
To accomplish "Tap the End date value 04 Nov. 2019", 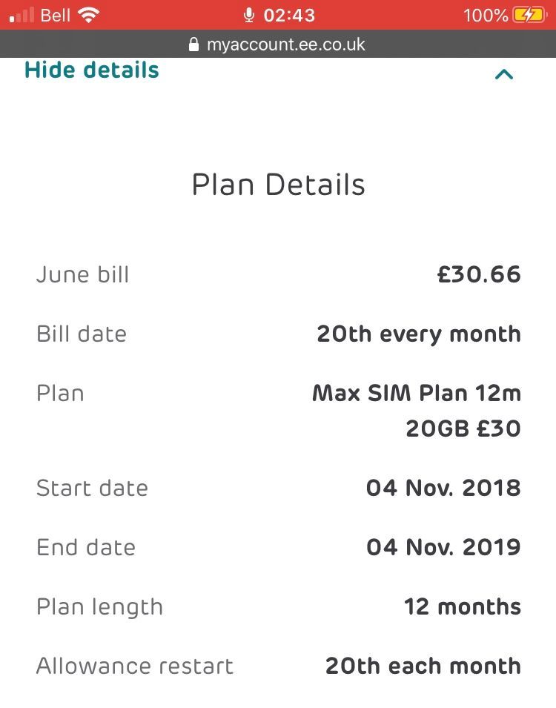I will click(x=443, y=547).
